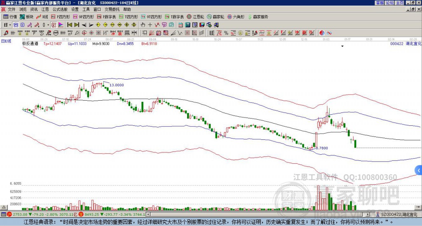The height and width of the screenshot is (226, 422).
Task: Click the 13.0000 high price label
Action: click(117, 85)
